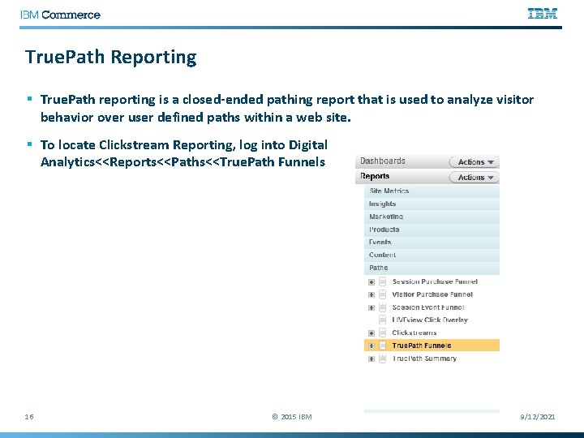Expand the Clickstreams tree node
Screen dimensions: 584x438
(x=371, y=333)
